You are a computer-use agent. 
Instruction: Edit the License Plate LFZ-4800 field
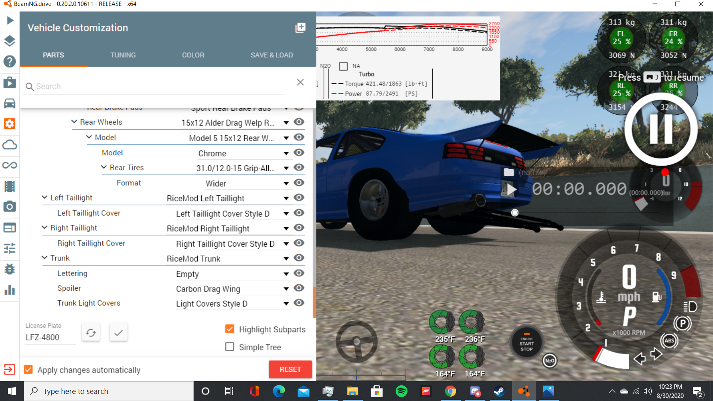(x=50, y=337)
